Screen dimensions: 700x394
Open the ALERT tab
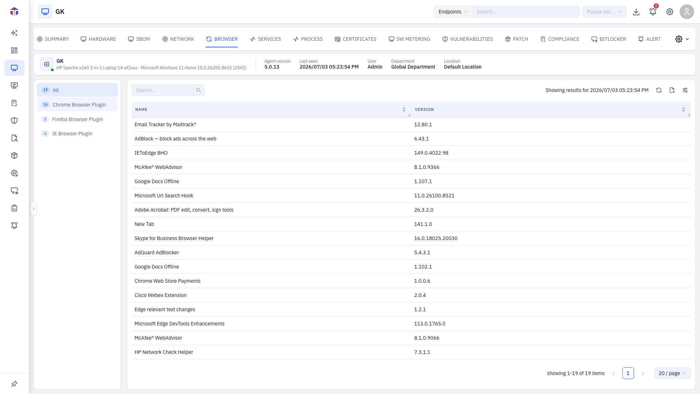[x=649, y=39]
